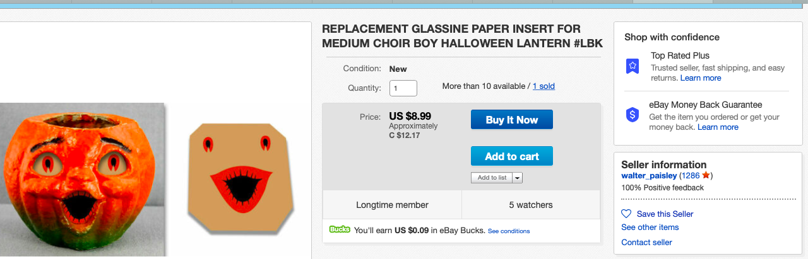Open Learn more under Top Rated Plus
Viewport: 808px width, 259px height.
click(x=701, y=78)
